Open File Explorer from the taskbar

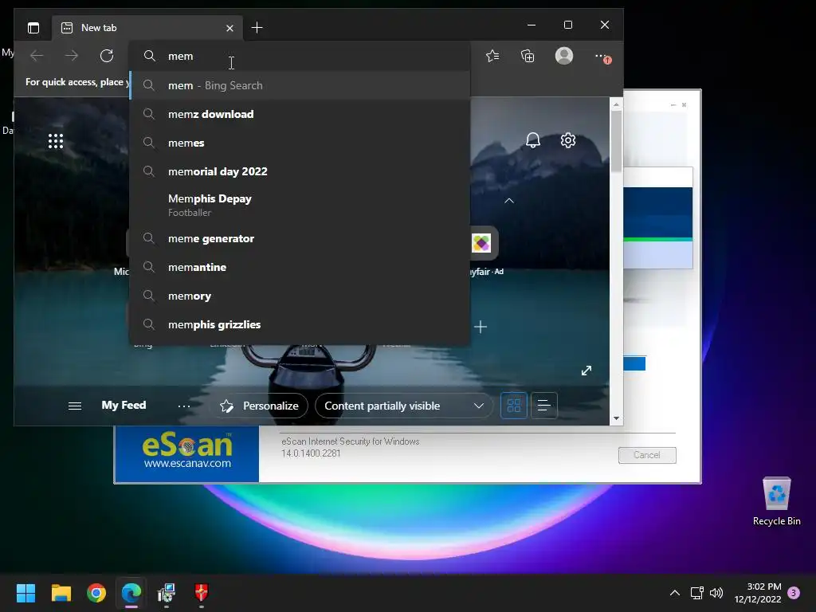click(61, 593)
